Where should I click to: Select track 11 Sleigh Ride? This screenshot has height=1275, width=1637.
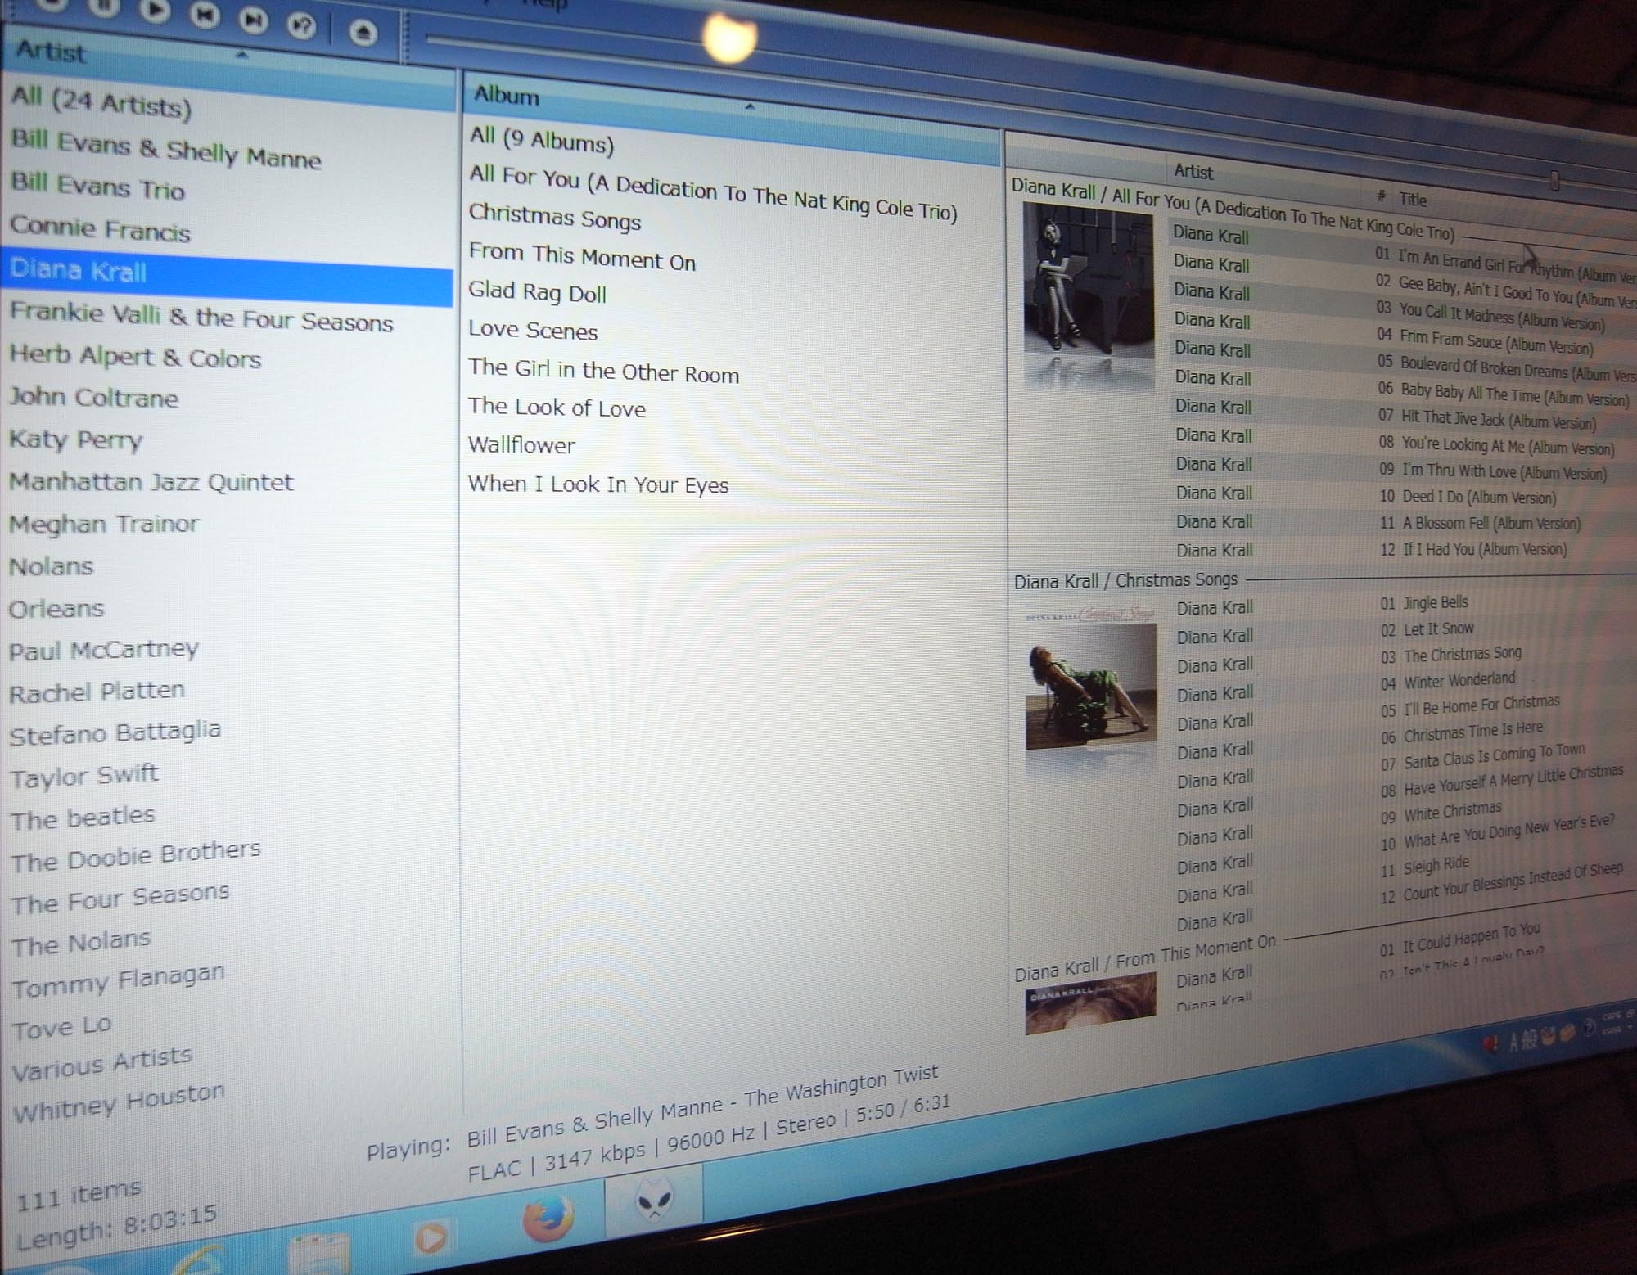pos(1425,867)
